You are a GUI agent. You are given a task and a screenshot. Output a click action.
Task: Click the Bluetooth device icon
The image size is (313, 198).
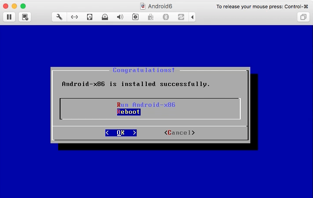coord(166,17)
